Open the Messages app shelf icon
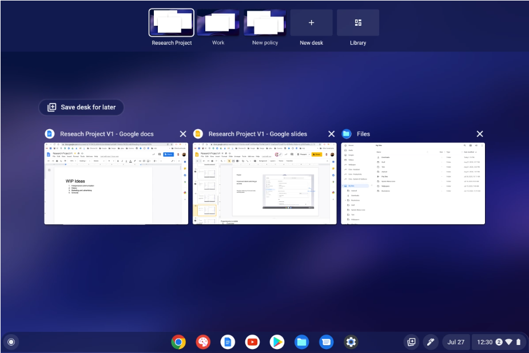The image size is (529, 353). pyautogui.click(x=326, y=342)
